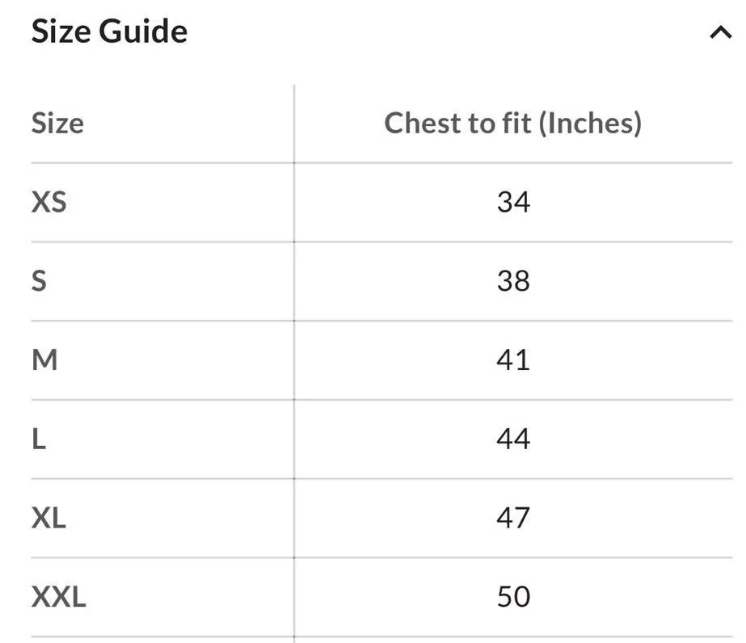Select the XS size label
Viewport: 746px width, 643px height.
click(x=48, y=201)
